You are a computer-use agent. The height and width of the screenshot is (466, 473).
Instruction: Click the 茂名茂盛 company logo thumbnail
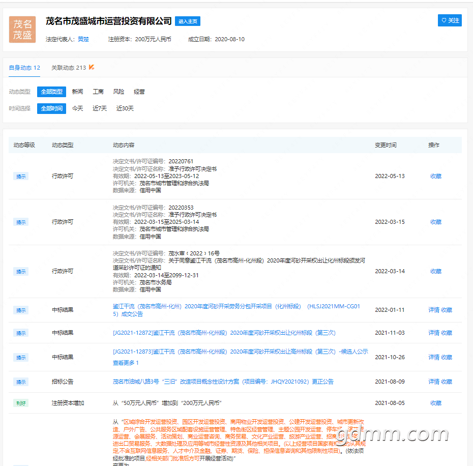coord(22,30)
